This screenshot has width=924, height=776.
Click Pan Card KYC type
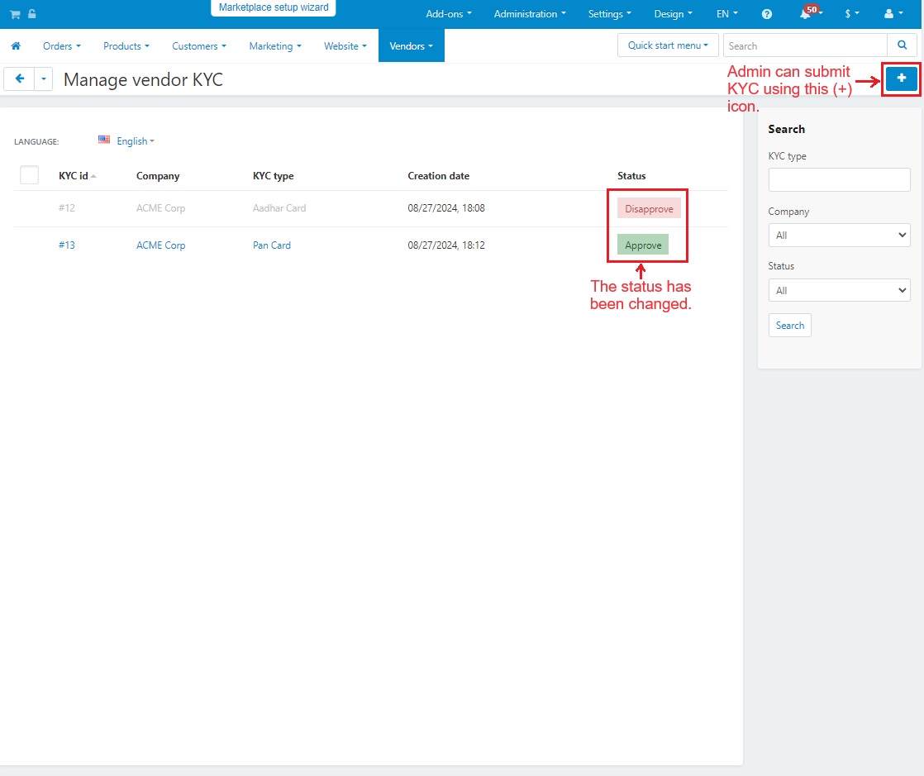tap(272, 245)
